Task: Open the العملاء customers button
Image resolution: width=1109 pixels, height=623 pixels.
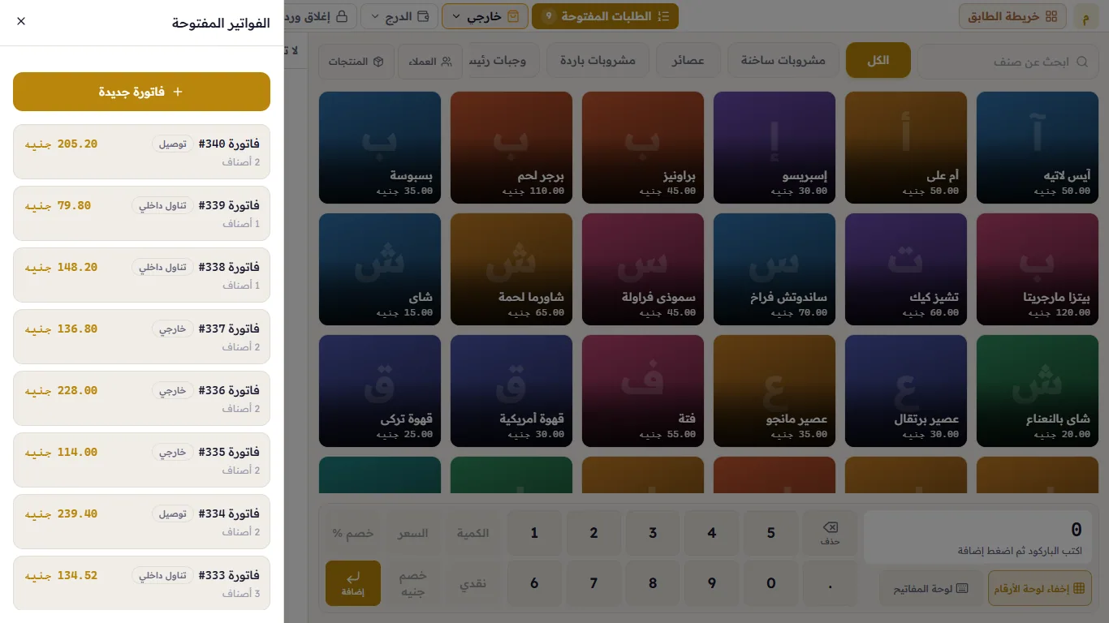Action: [x=430, y=62]
